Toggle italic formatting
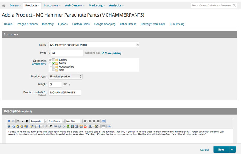The width and height of the screenshot is (241, 154). tap(23, 121)
